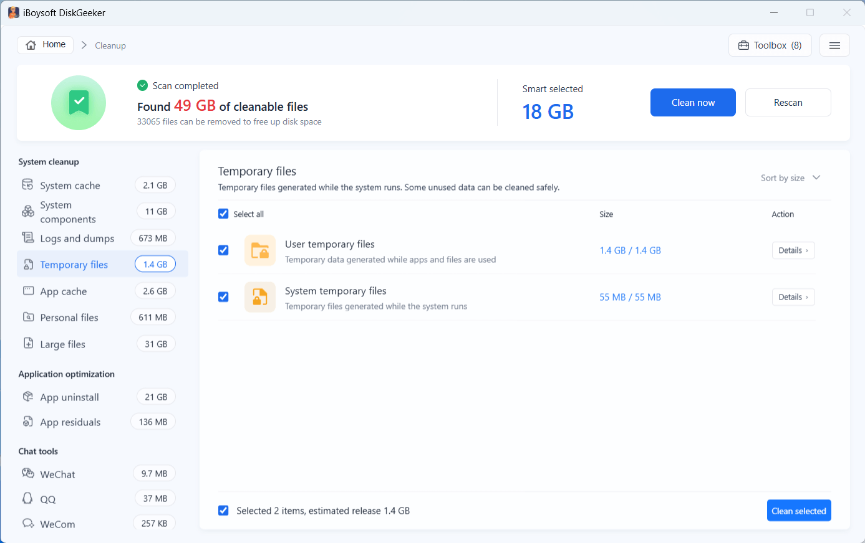
Task: Click the 18 GB Smart selected value
Action: (548, 112)
